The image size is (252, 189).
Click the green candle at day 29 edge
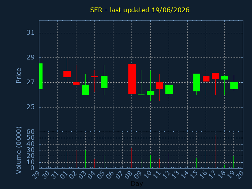41,76
